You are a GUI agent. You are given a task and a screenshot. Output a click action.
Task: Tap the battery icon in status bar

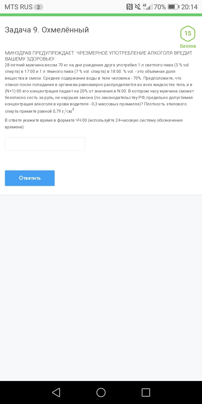173,7
